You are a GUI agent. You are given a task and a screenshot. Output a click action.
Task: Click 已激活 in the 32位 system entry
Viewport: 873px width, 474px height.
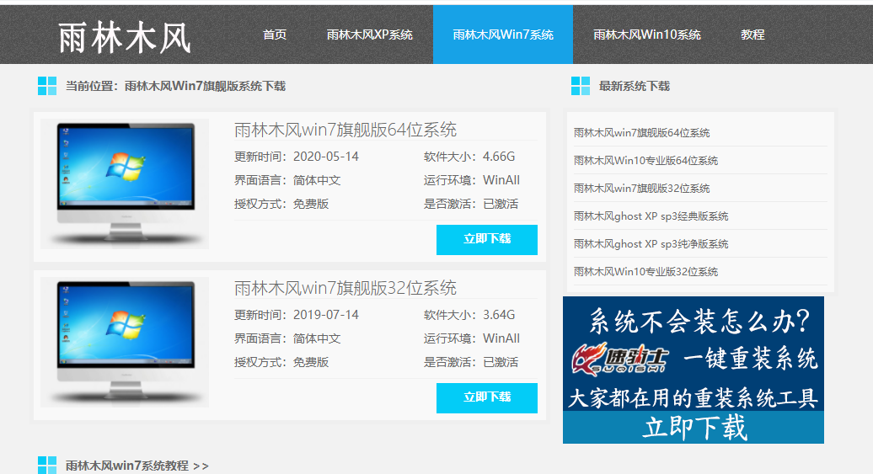tap(501, 362)
